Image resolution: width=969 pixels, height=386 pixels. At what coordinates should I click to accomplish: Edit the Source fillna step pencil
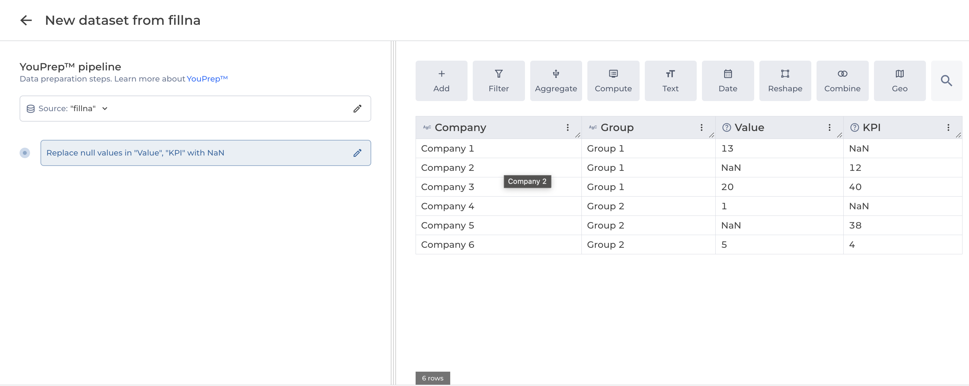357,109
